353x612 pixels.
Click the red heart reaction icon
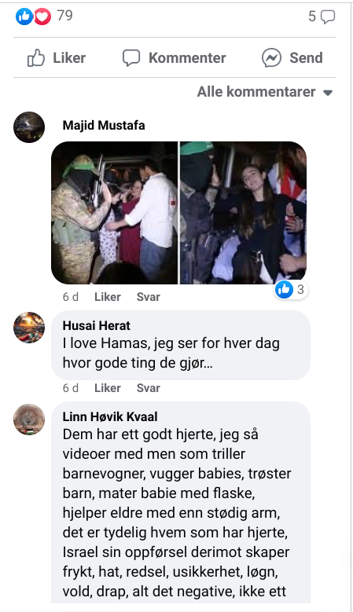click(x=42, y=16)
